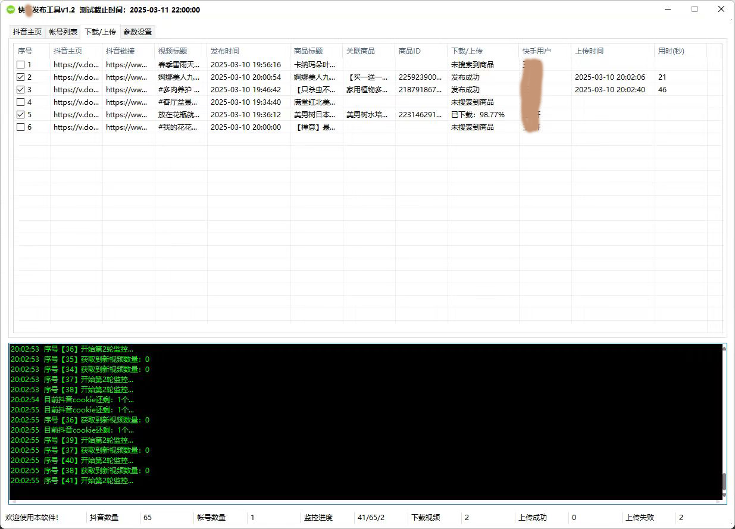Viewport: 735px width, 529px height.
Task: Click 未搜索到商品 status in row 4
Action: 473,102
